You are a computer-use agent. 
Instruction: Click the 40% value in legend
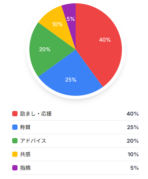coord(132,114)
